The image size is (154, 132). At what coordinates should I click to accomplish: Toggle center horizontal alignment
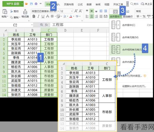click(x=92, y=16)
